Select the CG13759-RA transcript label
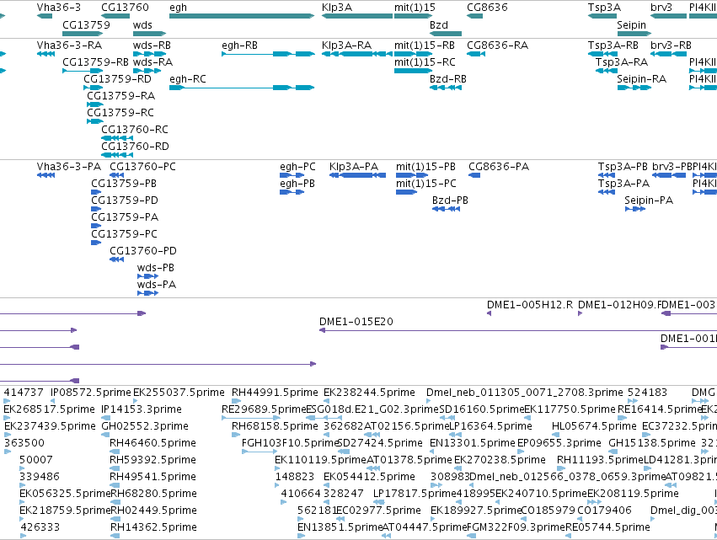This screenshot has height=540, width=717. (x=121, y=96)
